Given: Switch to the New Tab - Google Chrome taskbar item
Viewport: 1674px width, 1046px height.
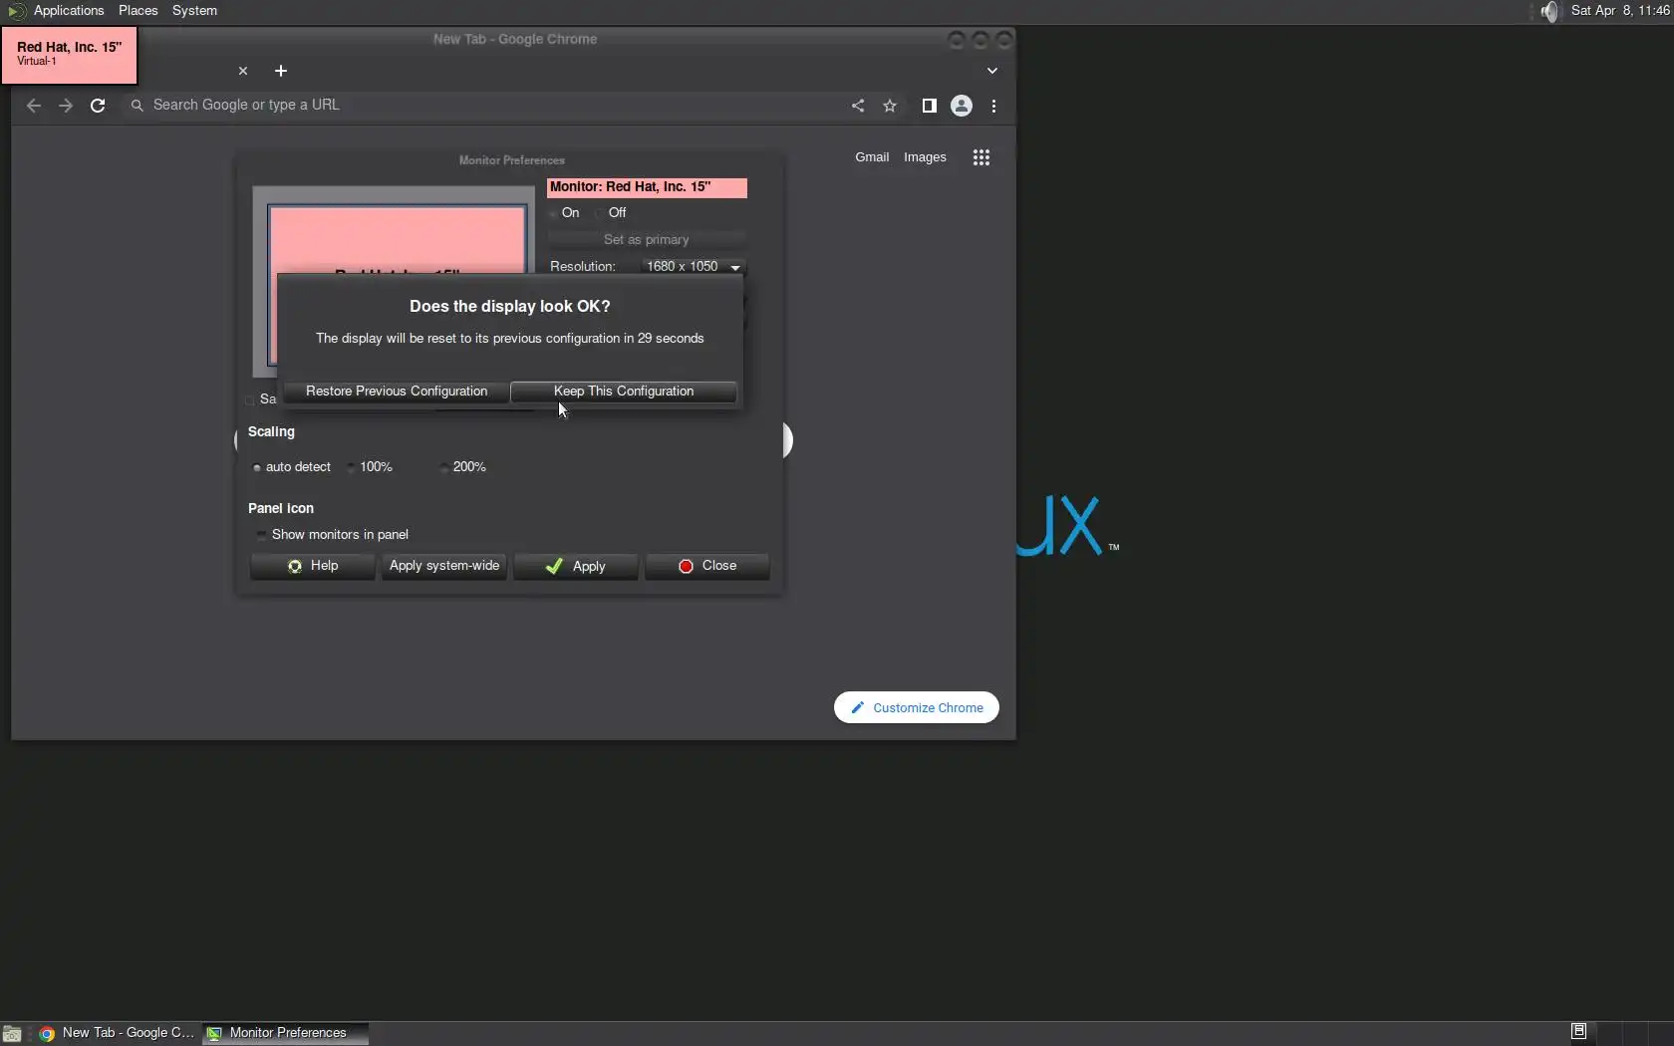Looking at the screenshot, I should [117, 1033].
